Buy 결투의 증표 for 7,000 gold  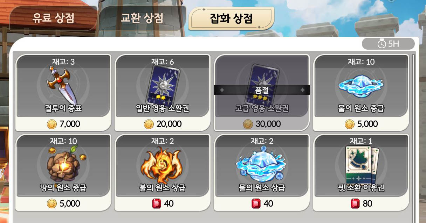point(63,124)
